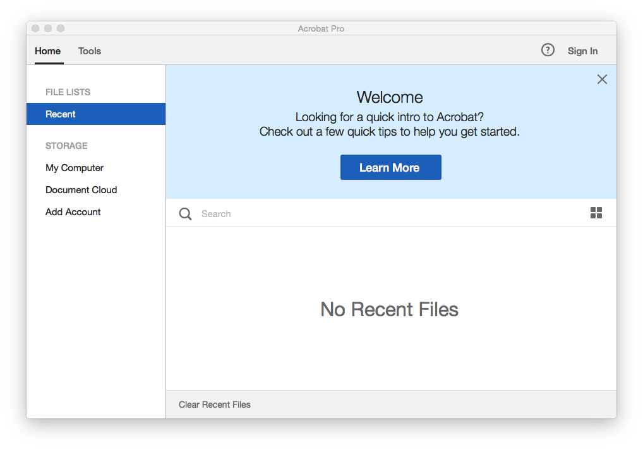This screenshot has width=643, height=450.
Task: Click the red close window button
Action: (35, 28)
